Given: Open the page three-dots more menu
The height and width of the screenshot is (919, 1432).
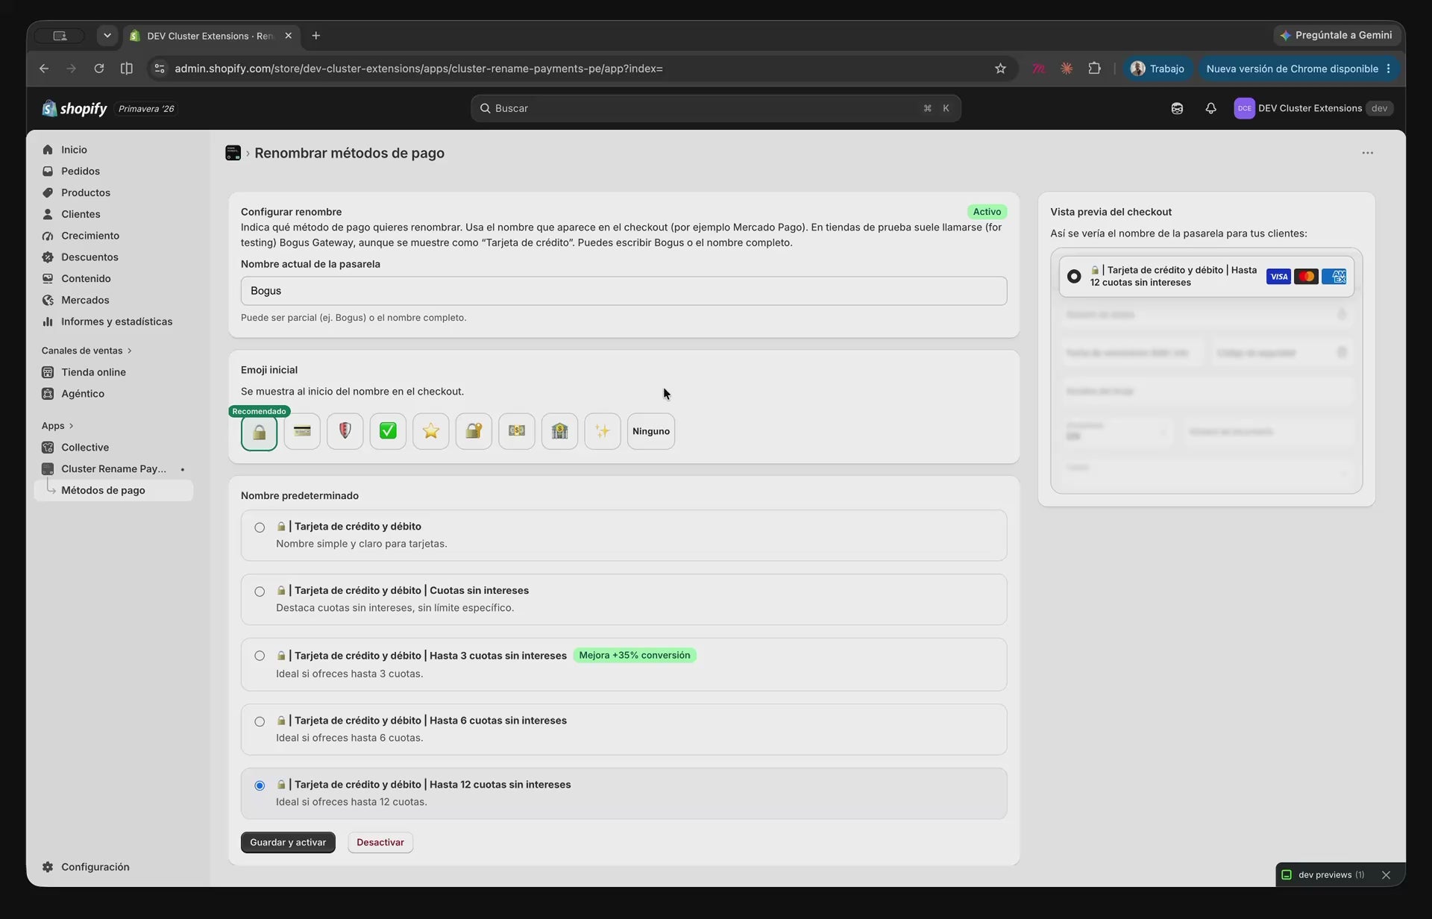Looking at the screenshot, I should [x=1367, y=153].
